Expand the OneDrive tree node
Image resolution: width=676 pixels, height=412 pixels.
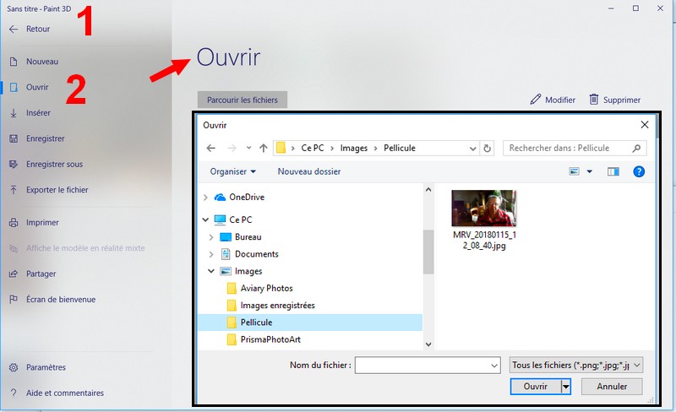205,198
